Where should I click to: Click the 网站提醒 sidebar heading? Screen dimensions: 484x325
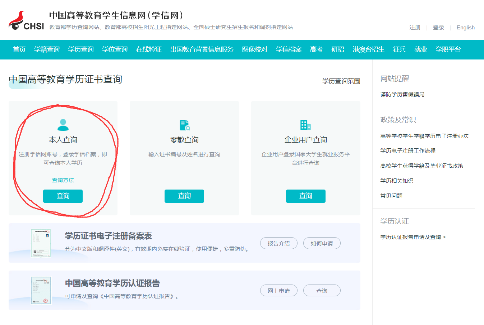point(395,78)
